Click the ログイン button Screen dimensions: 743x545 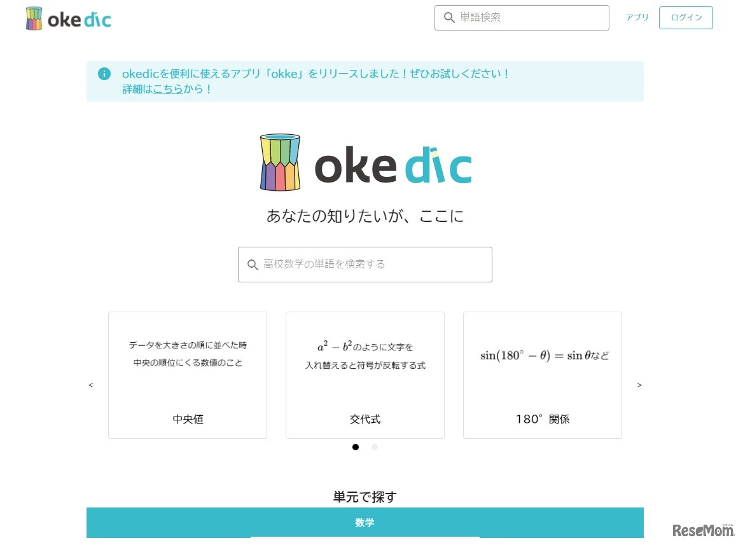click(x=686, y=18)
